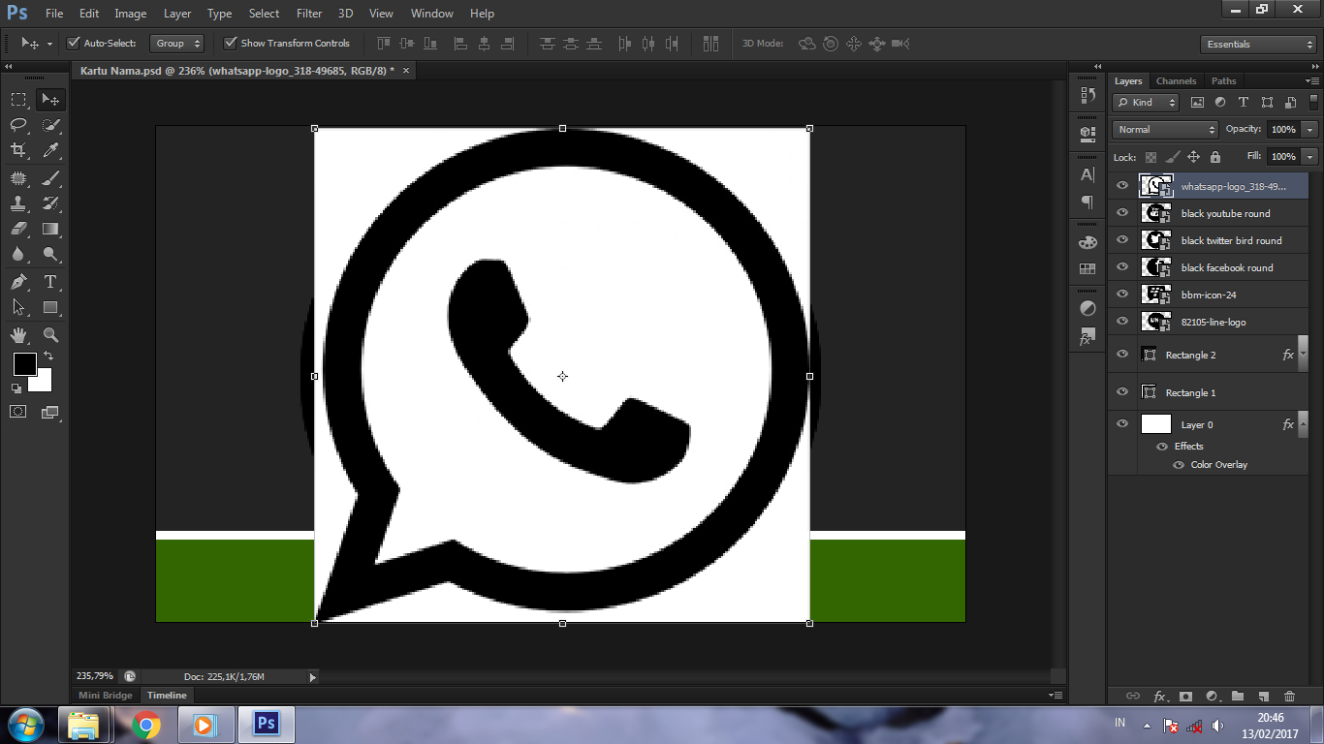This screenshot has height=744, width=1324.
Task: Select the Lasso tool
Action: click(18, 124)
